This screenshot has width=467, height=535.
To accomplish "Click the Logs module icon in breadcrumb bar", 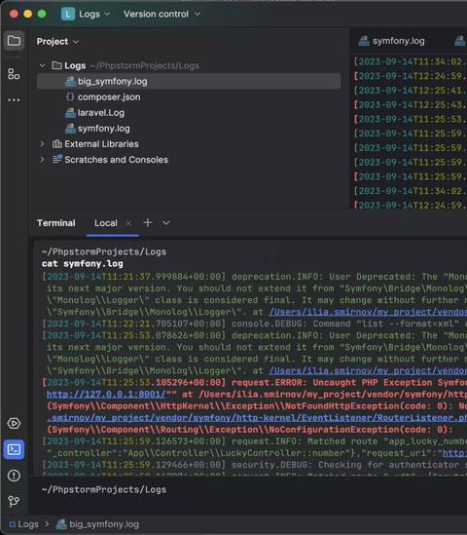I will click(13, 524).
